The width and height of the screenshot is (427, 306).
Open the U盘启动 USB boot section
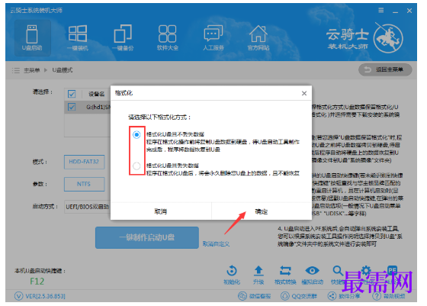tap(32, 37)
